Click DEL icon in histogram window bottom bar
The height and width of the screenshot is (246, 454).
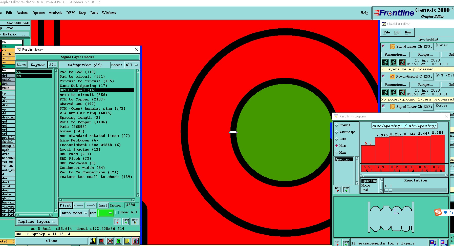(x=337, y=243)
